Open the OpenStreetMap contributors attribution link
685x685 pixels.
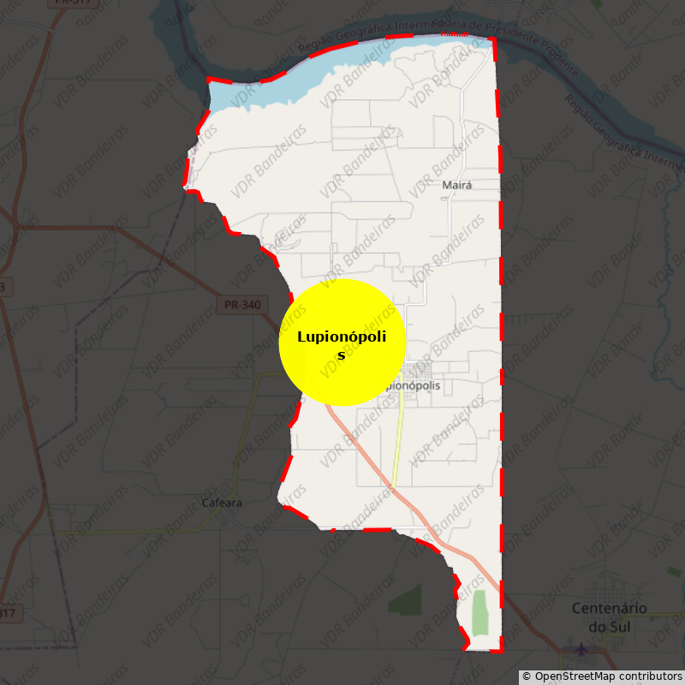tap(603, 676)
